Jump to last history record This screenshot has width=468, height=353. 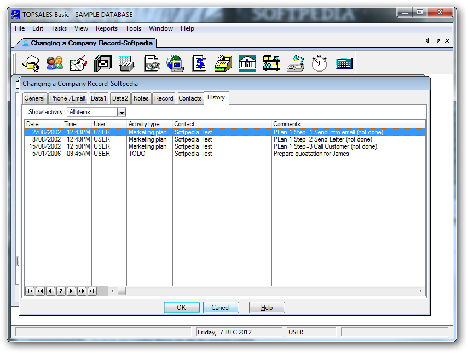[x=92, y=291]
